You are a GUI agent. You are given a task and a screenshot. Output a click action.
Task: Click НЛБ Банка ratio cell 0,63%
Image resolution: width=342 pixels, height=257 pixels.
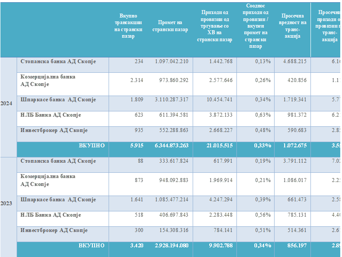[263, 116]
